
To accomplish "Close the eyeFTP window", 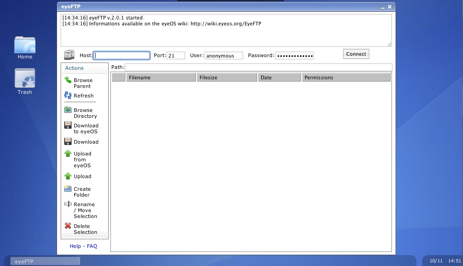I will pos(390,7).
